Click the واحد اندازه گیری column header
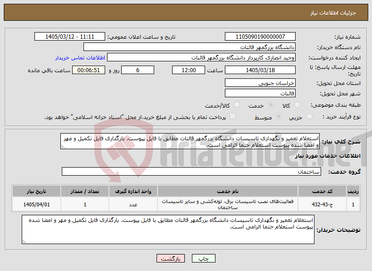The height and width of the screenshot is (271, 372). tap(133, 191)
